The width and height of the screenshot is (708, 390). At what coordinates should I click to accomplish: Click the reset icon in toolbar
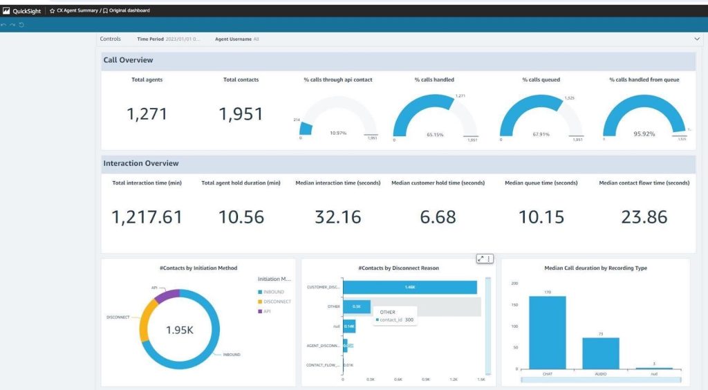21,25
